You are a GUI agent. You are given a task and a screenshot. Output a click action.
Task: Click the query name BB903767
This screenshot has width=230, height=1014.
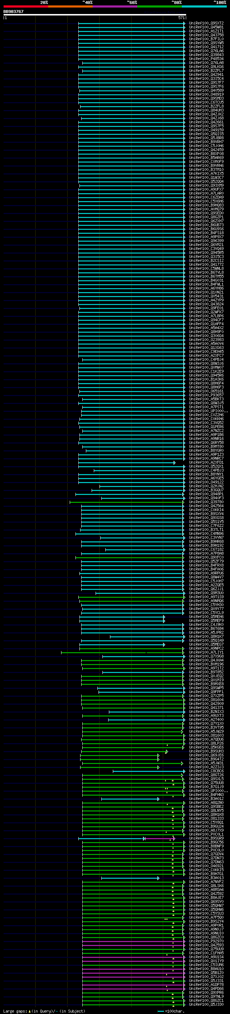coord(13,12)
